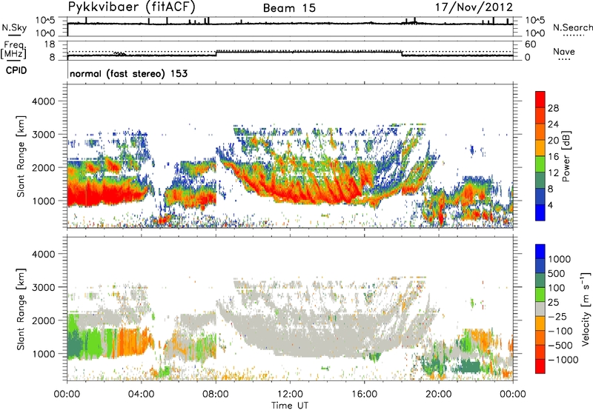
Task: Click 'normal (fast stereo) 153' text
Action: (x=128, y=73)
